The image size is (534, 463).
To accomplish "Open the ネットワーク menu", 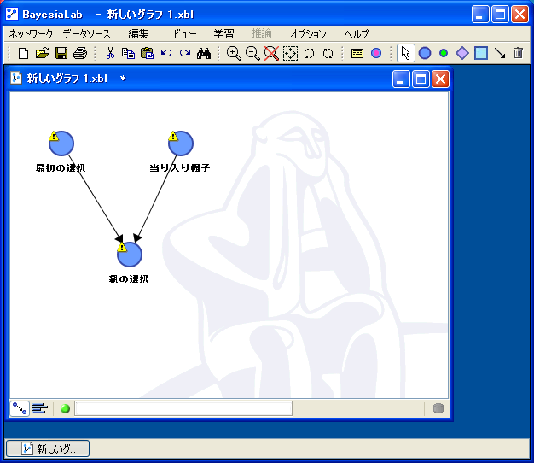I will [31, 34].
